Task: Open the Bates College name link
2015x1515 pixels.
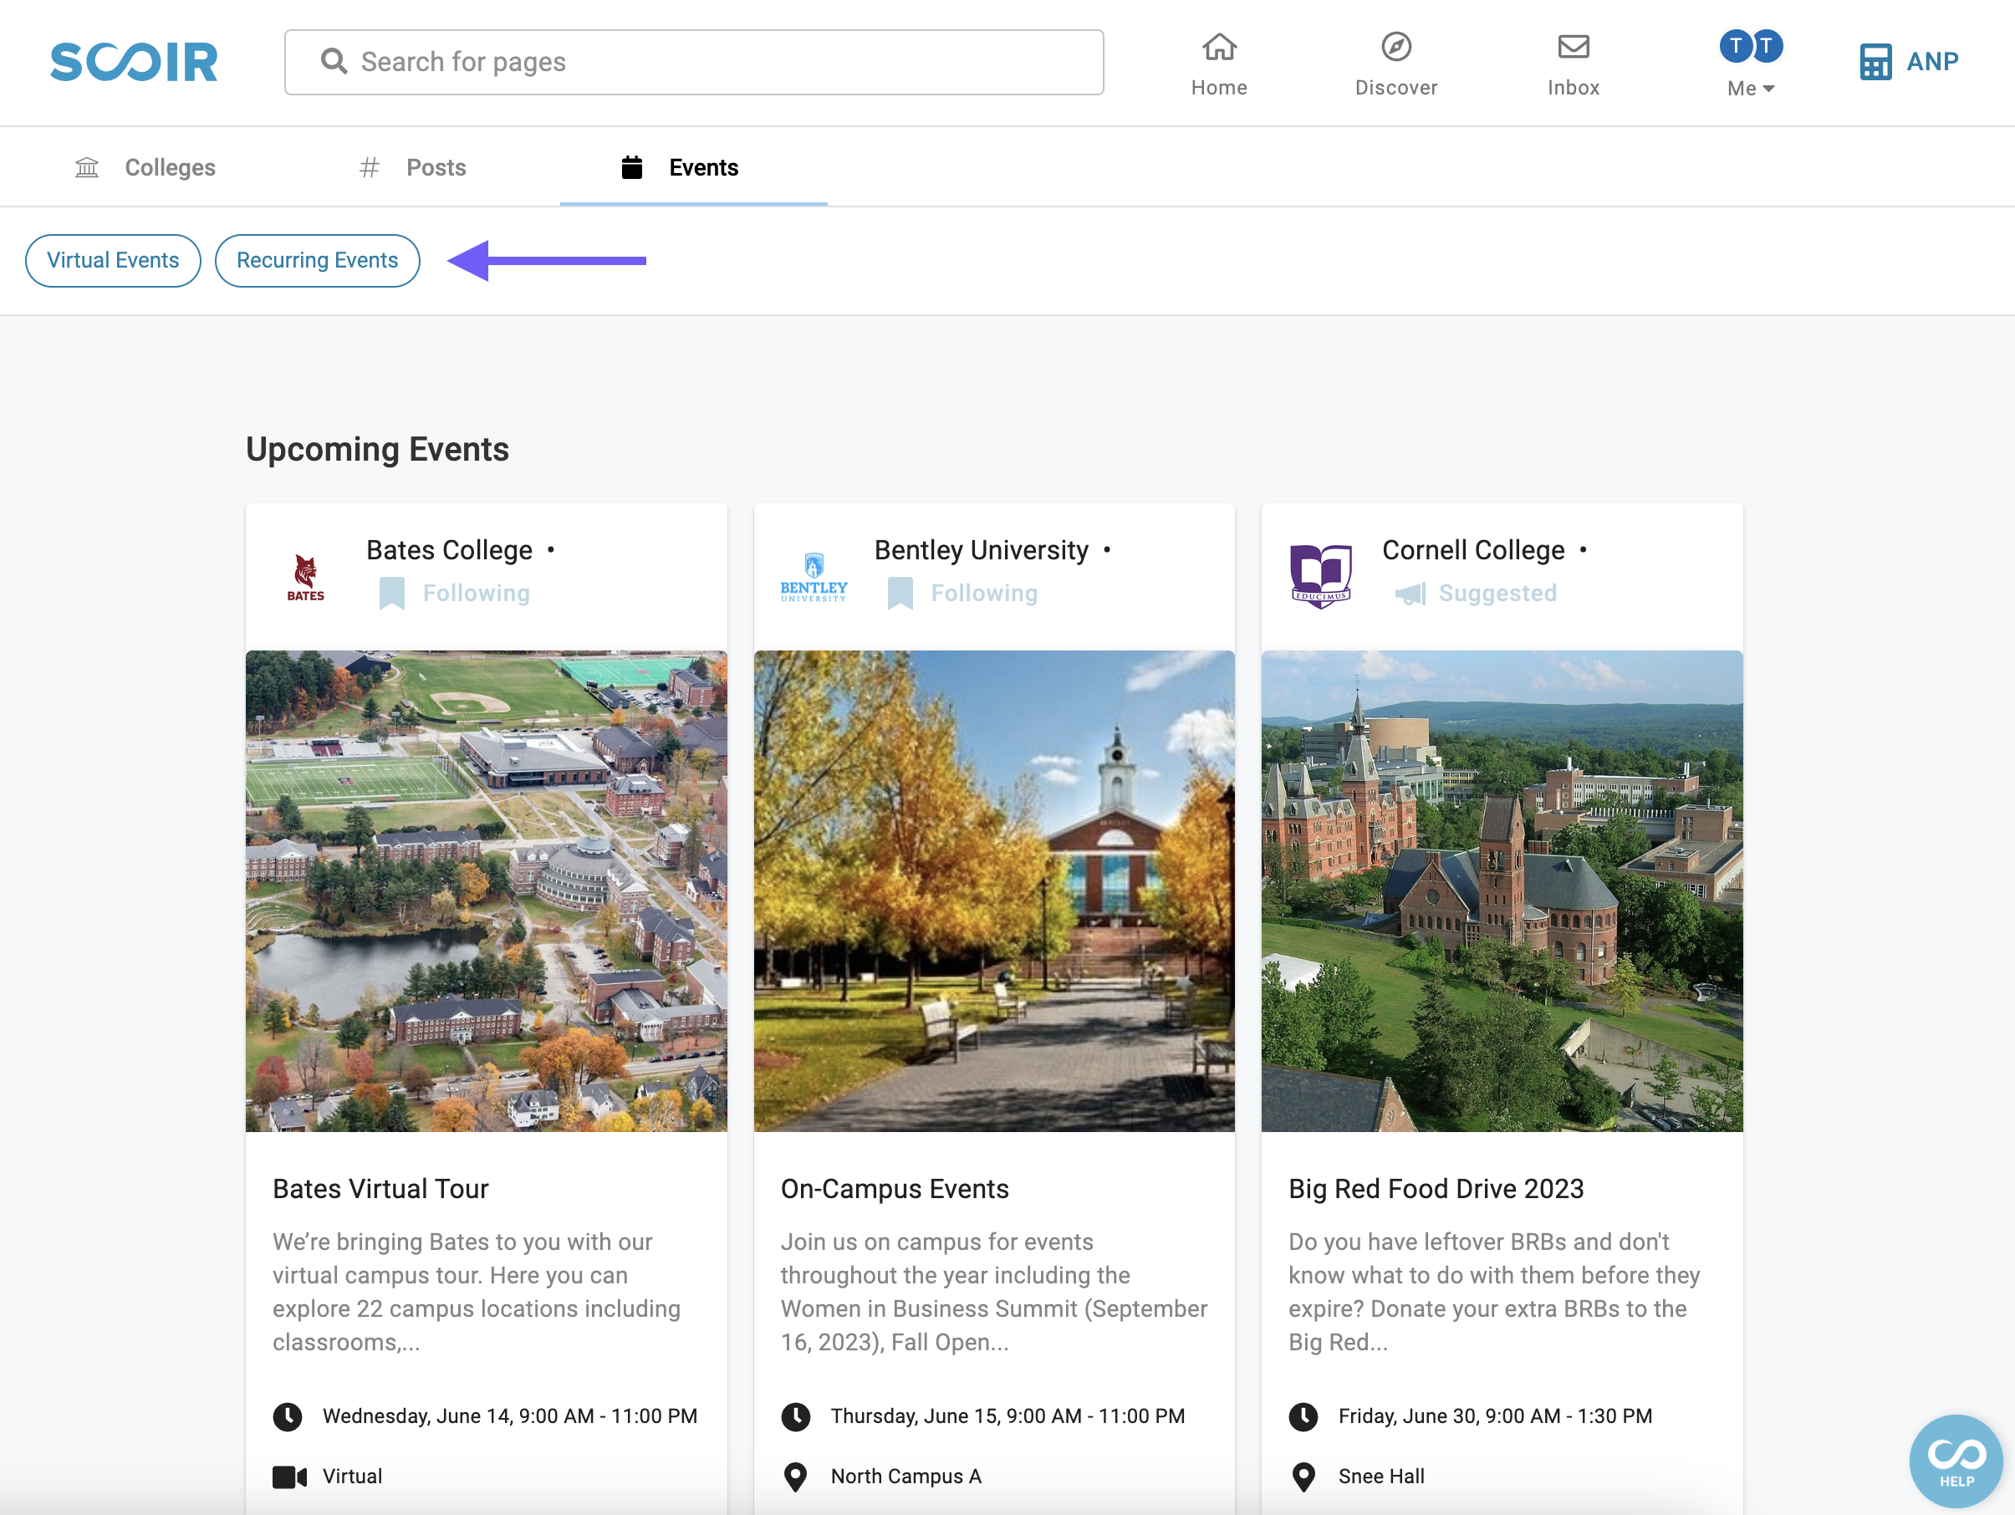Action: 449,550
